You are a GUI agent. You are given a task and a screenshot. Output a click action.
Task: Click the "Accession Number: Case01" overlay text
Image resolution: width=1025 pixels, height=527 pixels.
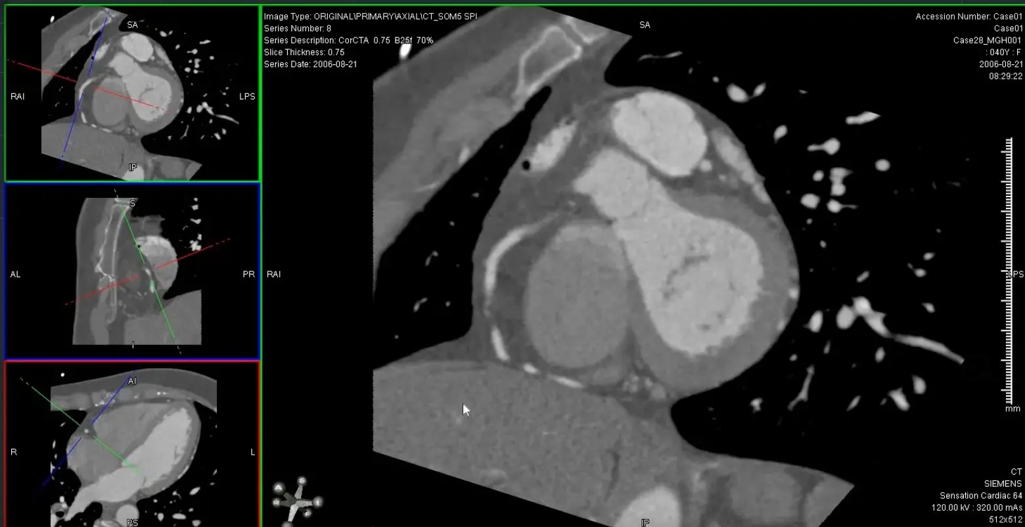click(969, 16)
